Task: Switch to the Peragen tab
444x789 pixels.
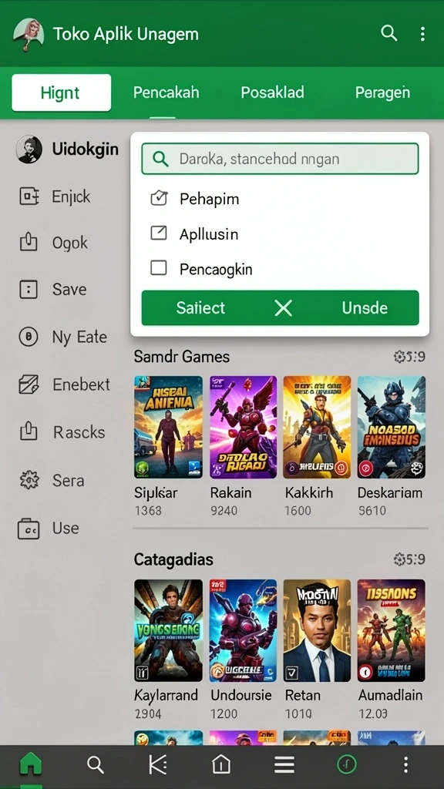Action: [x=382, y=92]
